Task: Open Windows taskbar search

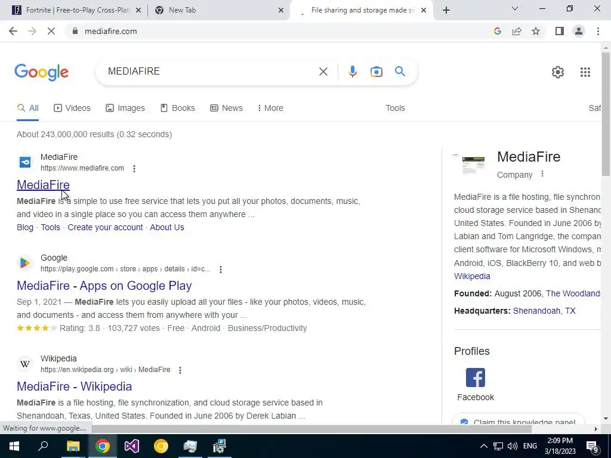Action: click(43, 445)
